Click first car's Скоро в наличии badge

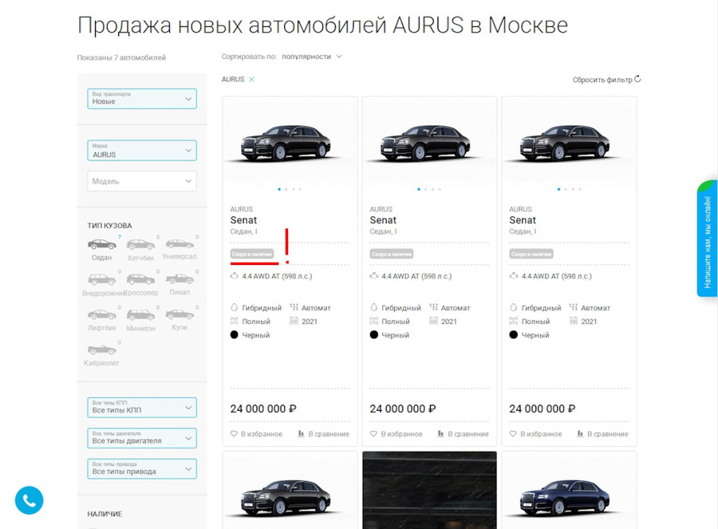coord(252,254)
